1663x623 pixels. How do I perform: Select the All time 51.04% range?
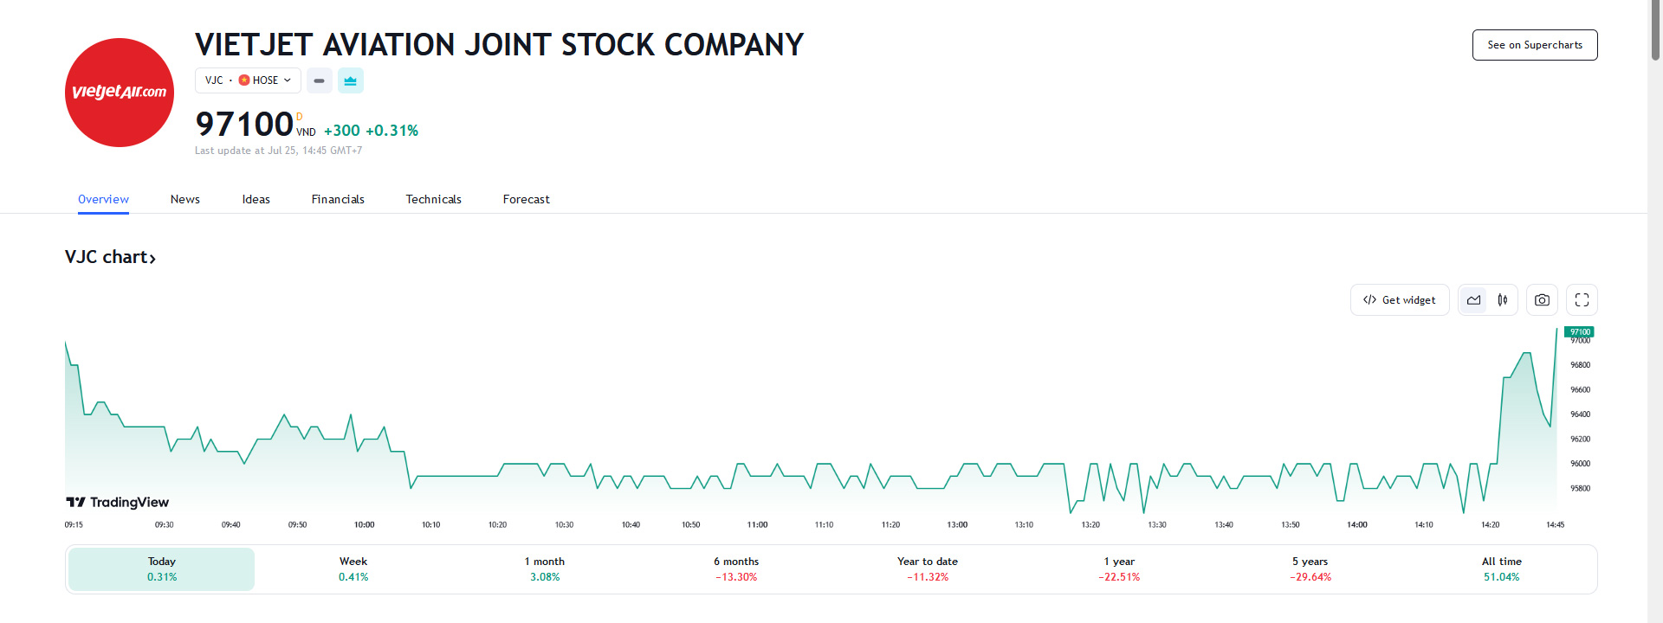point(1501,569)
